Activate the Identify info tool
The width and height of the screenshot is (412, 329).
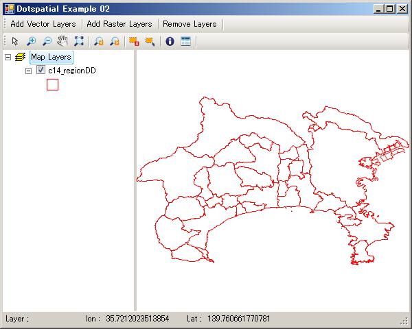170,41
